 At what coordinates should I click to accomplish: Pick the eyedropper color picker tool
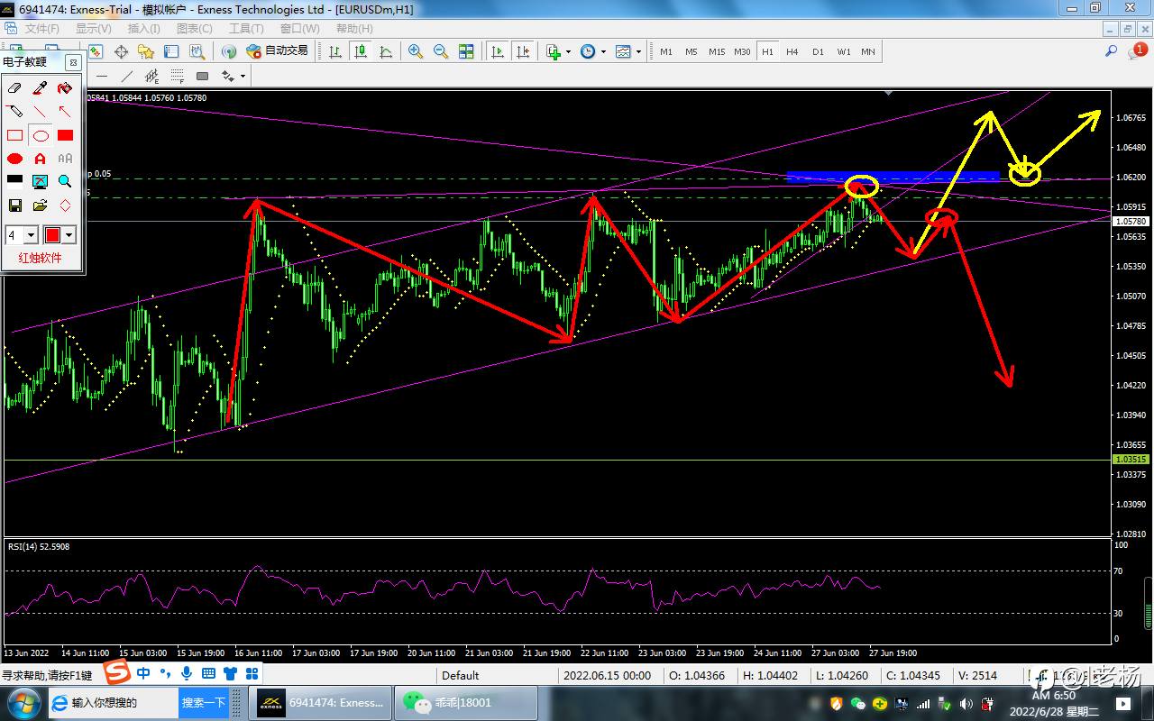[40, 87]
